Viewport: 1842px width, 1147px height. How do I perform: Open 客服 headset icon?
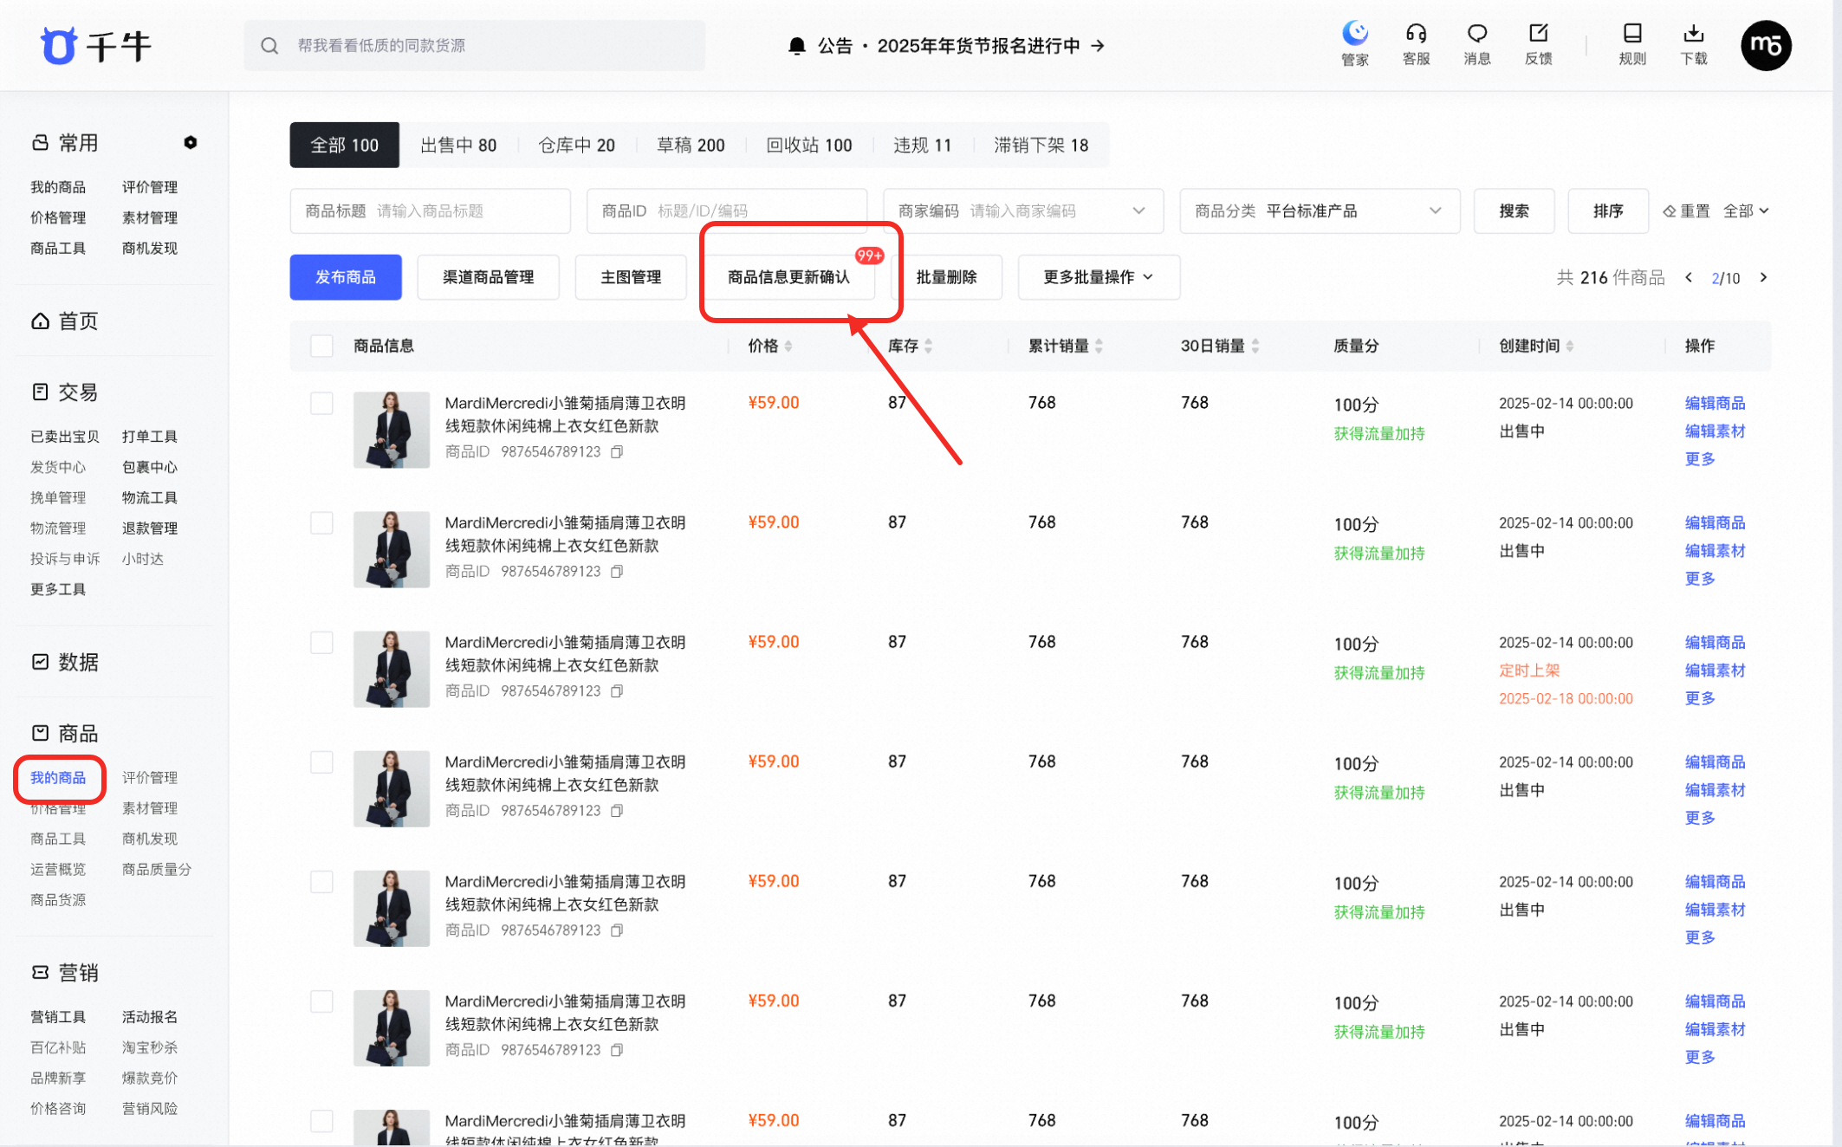click(1416, 34)
